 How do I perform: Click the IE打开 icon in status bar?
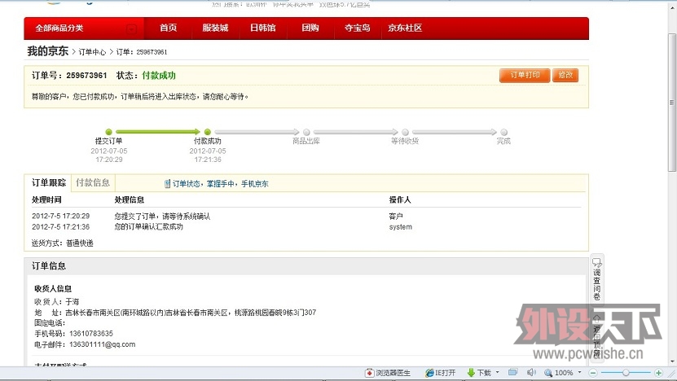pos(430,373)
